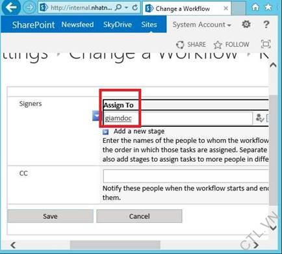Expand the System Account menu
Image resolution: width=282 pixels, height=254 pixels.
click(x=201, y=25)
